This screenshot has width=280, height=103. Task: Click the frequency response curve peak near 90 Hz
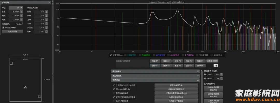(x=177, y=9)
